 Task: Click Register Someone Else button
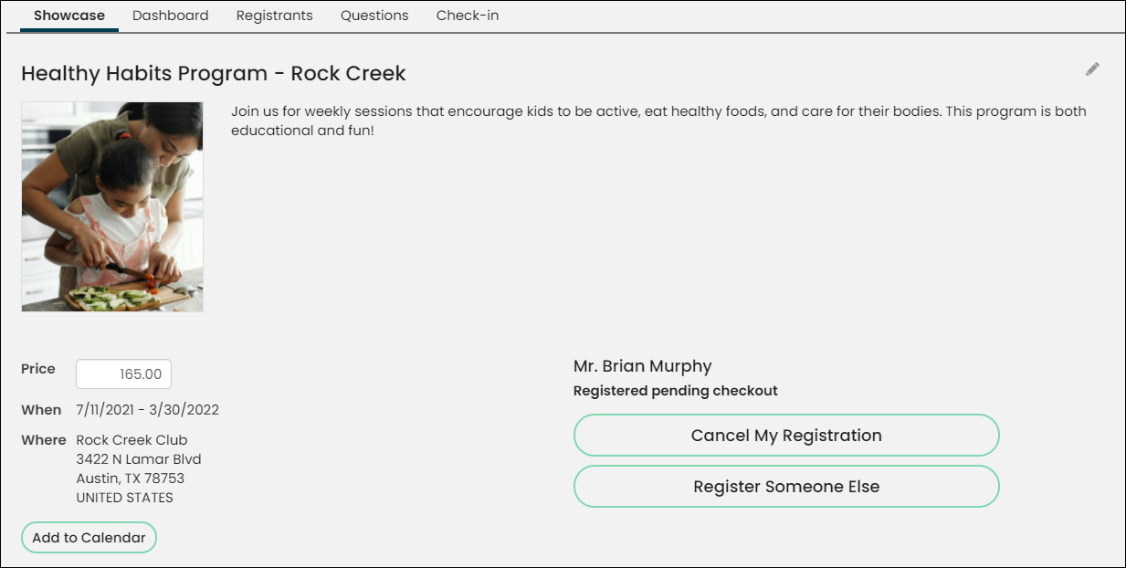click(x=786, y=487)
